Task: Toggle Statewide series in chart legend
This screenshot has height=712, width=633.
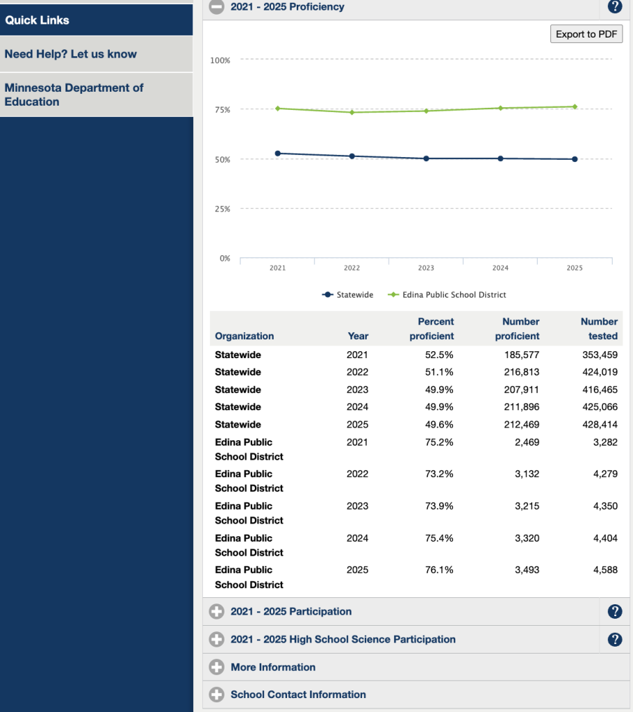Action: click(348, 295)
